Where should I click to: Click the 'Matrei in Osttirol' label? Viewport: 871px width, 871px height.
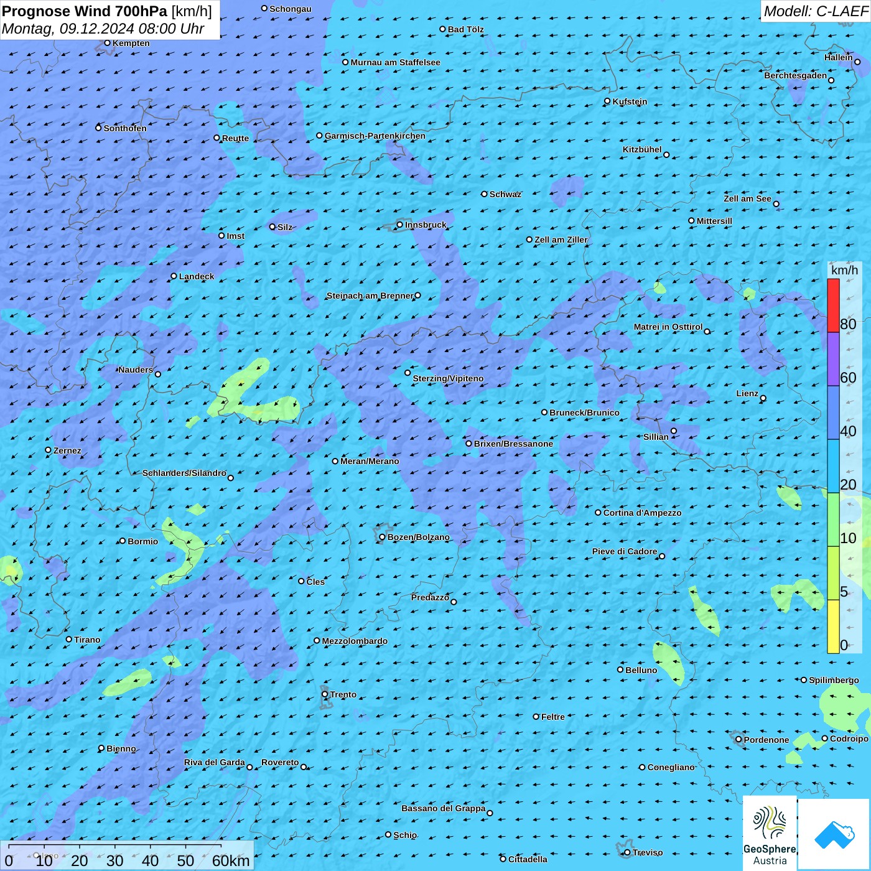[668, 327]
